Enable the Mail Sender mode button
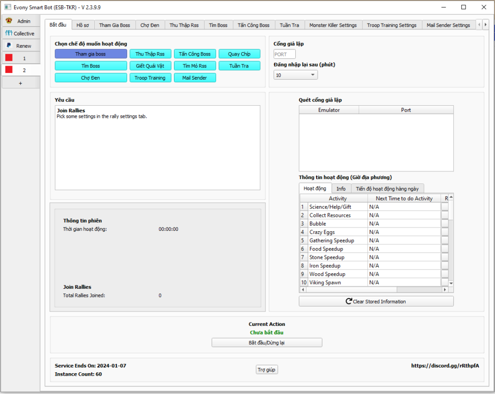Image resolution: width=495 pixels, height=394 pixels. coord(194,78)
